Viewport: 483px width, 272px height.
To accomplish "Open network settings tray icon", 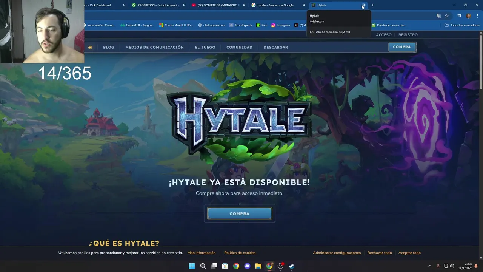I will [x=446, y=266].
